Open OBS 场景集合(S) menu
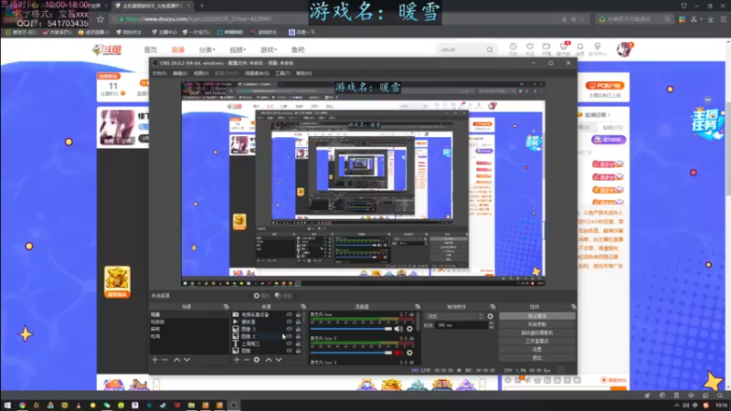Image resolution: width=731 pixels, height=411 pixels. tap(257, 73)
